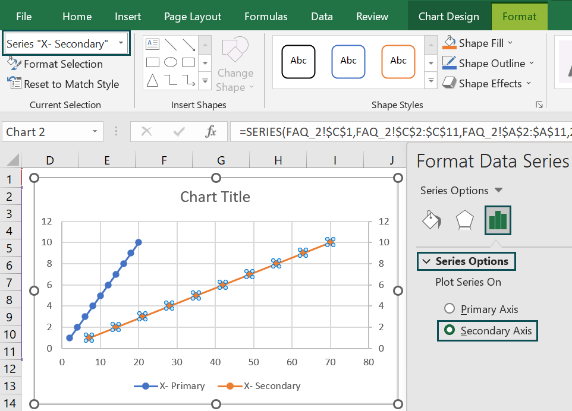Image resolution: width=572 pixels, height=411 pixels.
Task: Collapse the Series Options section header
Action: 466,261
